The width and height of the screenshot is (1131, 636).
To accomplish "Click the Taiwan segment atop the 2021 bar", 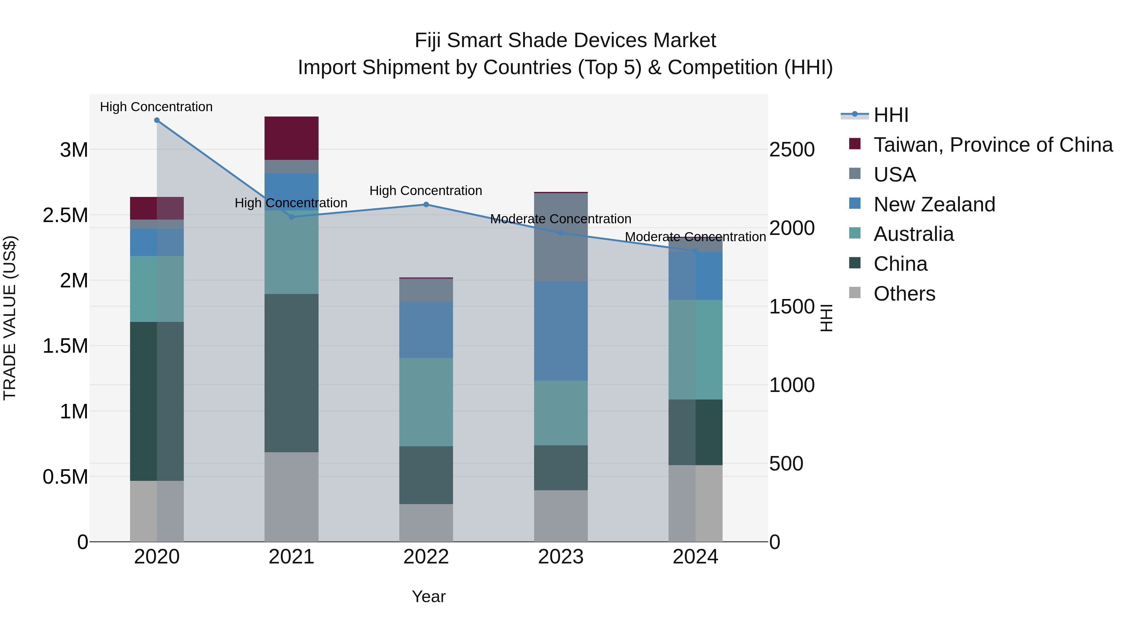I will [292, 138].
